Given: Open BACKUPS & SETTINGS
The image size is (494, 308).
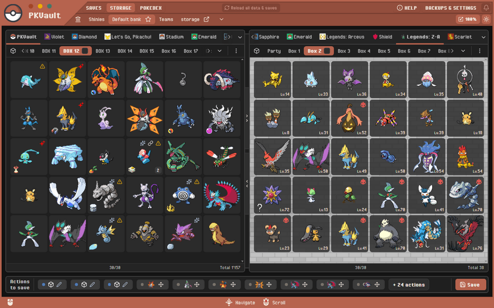Looking at the screenshot, I should 451,8.
